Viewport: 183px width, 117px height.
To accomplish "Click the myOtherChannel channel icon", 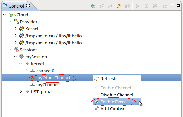I will (x=33, y=78).
